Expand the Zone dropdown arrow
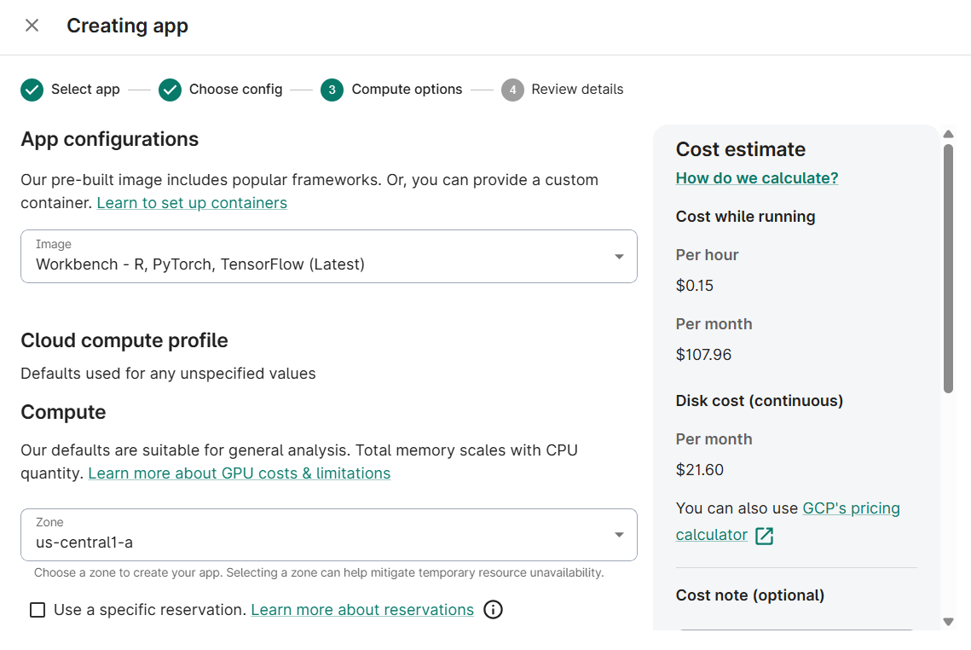971x650 pixels. 619,535
